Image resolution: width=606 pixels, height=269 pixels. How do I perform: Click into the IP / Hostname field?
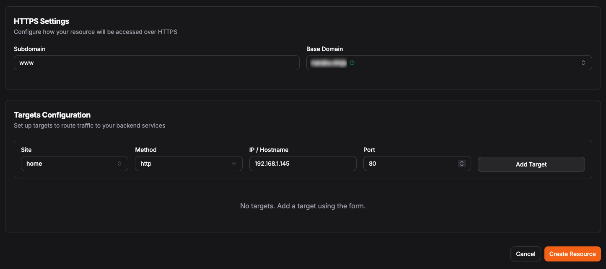click(x=303, y=164)
